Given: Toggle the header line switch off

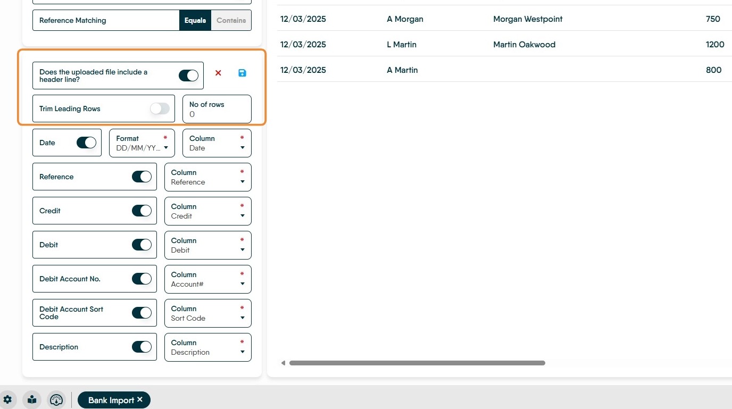Looking at the screenshot, I should click(188, 76).
